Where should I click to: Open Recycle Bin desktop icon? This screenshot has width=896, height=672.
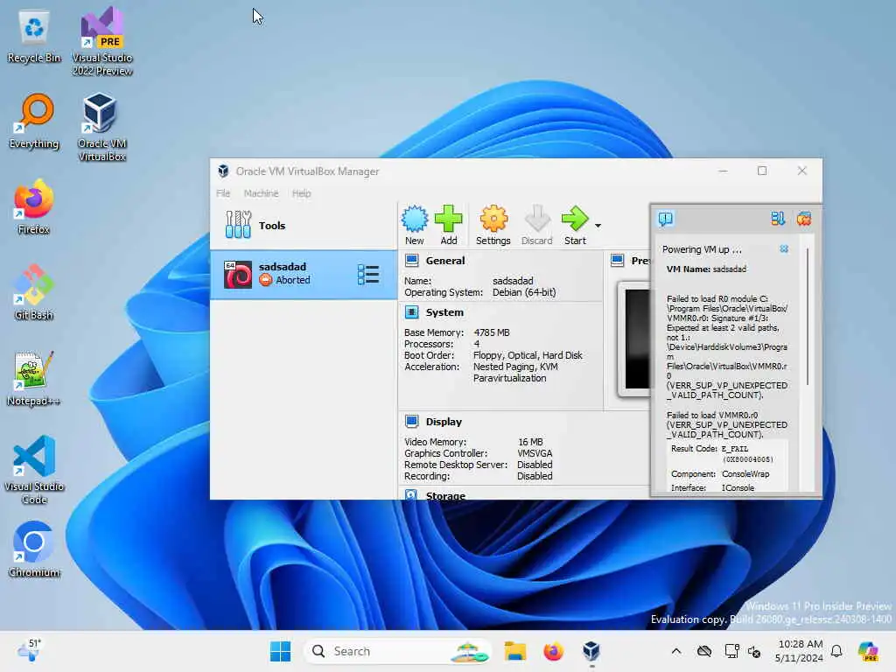(34, 37)
